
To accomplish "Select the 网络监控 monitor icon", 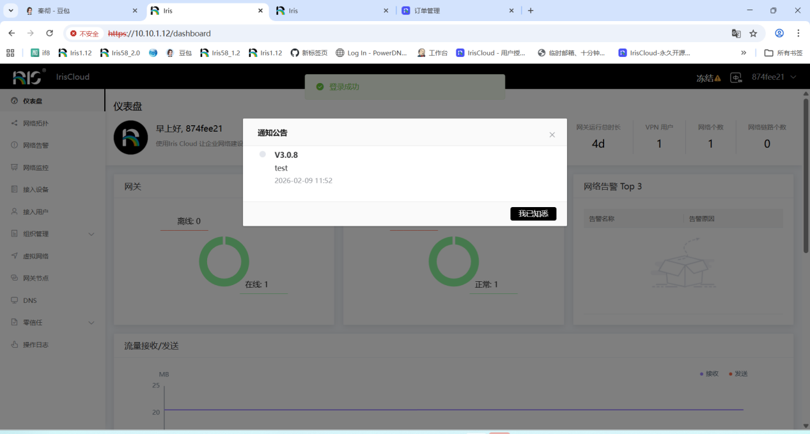I will point(15,167).
